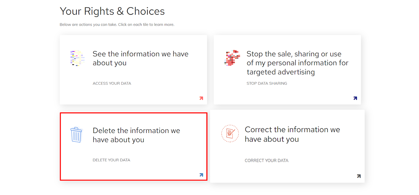Viewport: 419px width, 195px height.
Task: Click the ACCESS YOUR DATA label
Action: click(x=112, y=83)
